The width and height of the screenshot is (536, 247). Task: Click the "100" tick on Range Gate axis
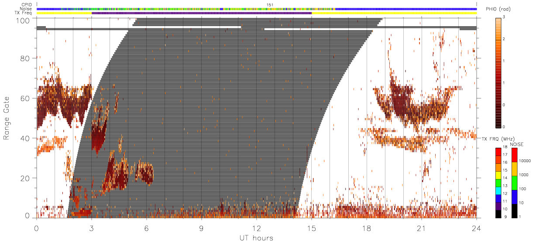tap(23, 20)
